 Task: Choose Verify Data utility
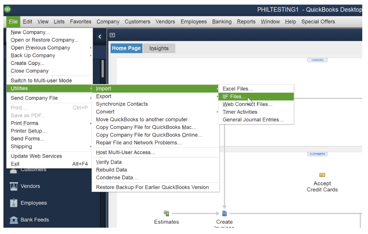(x=156, y=162)
